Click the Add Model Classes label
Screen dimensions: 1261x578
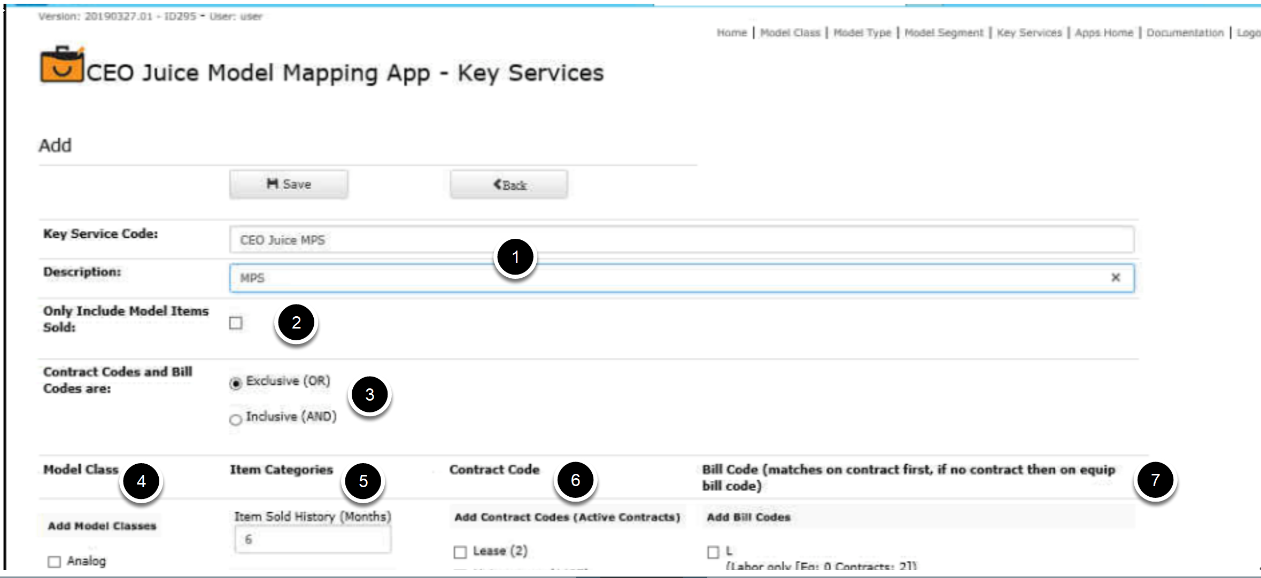[x=102, y=526]
